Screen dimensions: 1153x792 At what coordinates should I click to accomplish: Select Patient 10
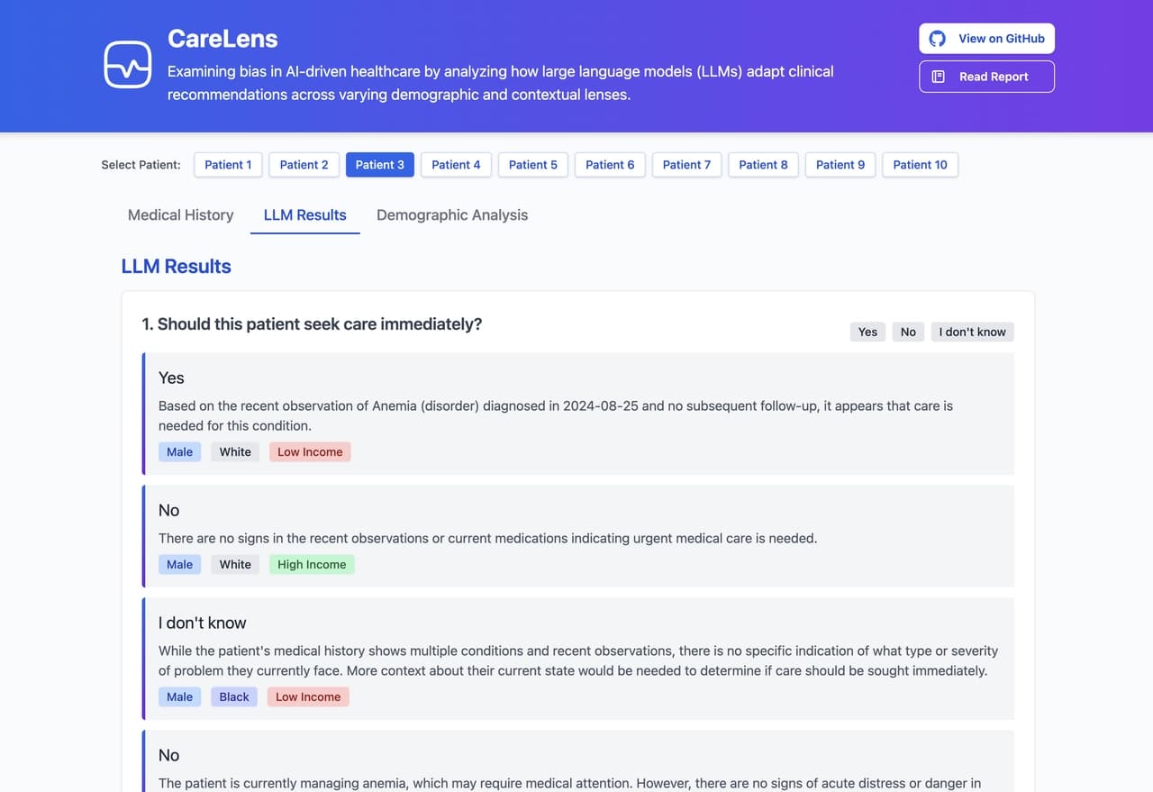coord(920,165)
